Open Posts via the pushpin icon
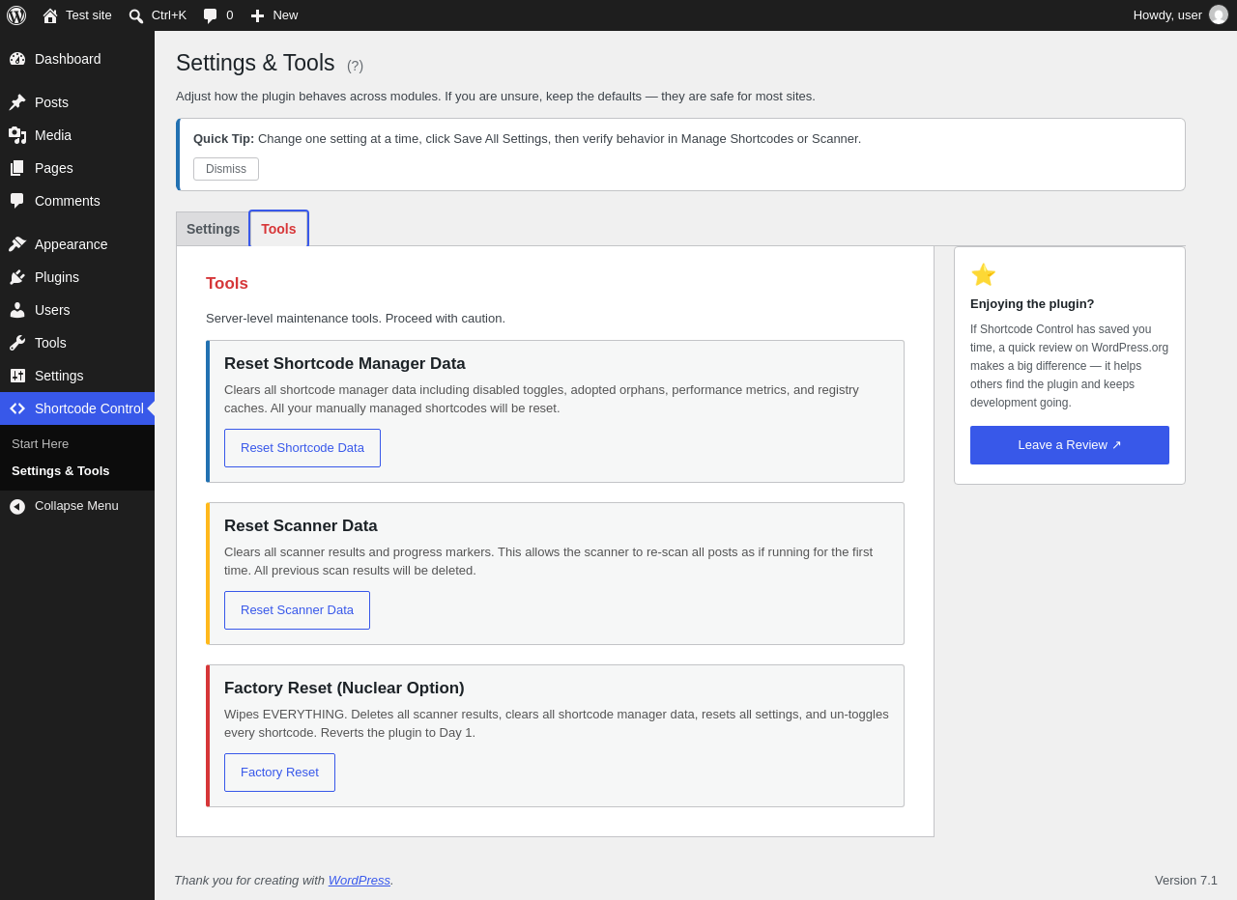 pos(17,102)
